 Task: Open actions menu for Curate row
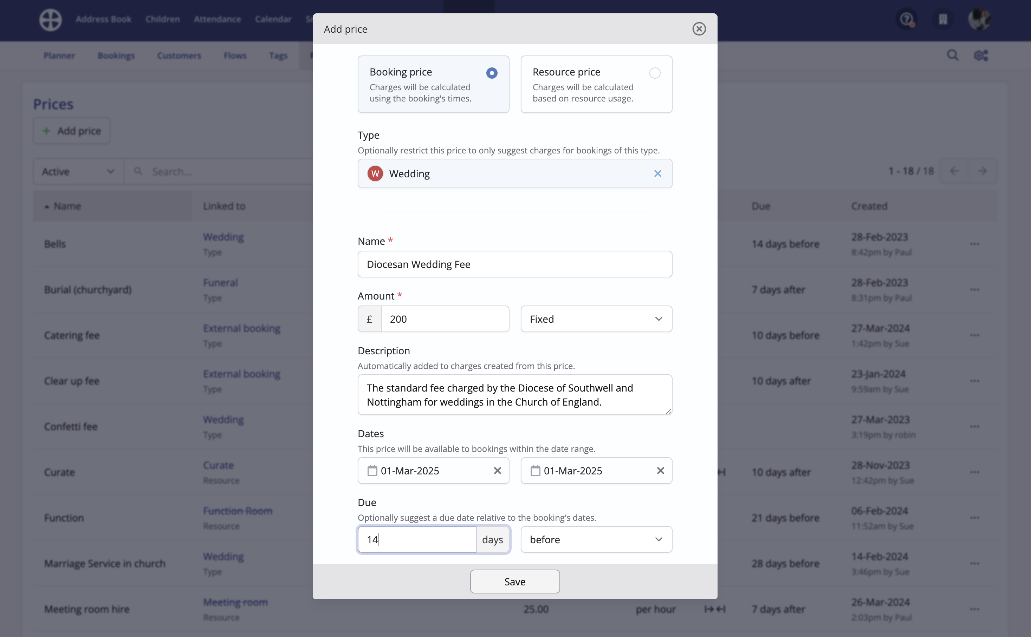coord(974,472)
